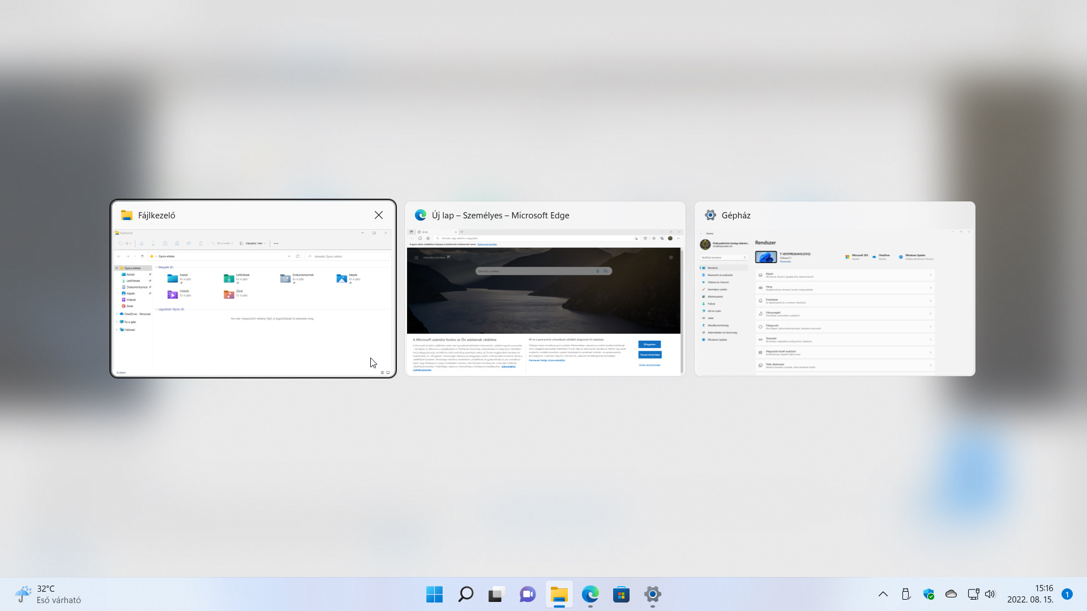This screenshot has height=611, width=1087.
Task: Open Settings gear on taskbar
Action: [652, 594]
